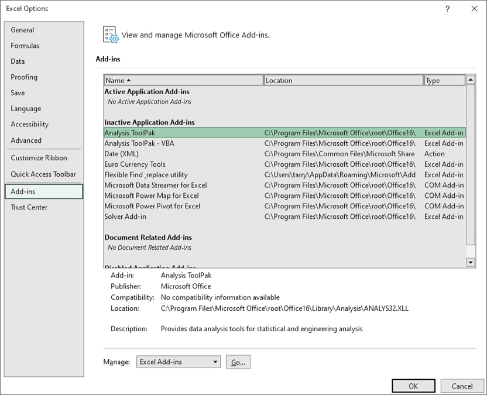Screen dimensions: 487x395
Task: Sort list by Name column header
Action: point(184,80)
